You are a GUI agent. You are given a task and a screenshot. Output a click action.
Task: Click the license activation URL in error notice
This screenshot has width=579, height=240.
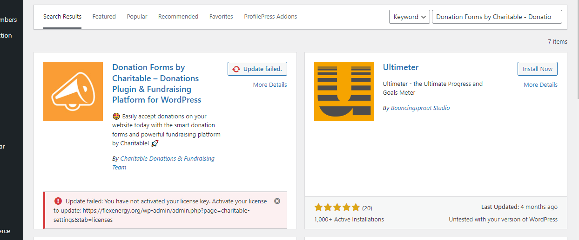(x=152, y=215)
